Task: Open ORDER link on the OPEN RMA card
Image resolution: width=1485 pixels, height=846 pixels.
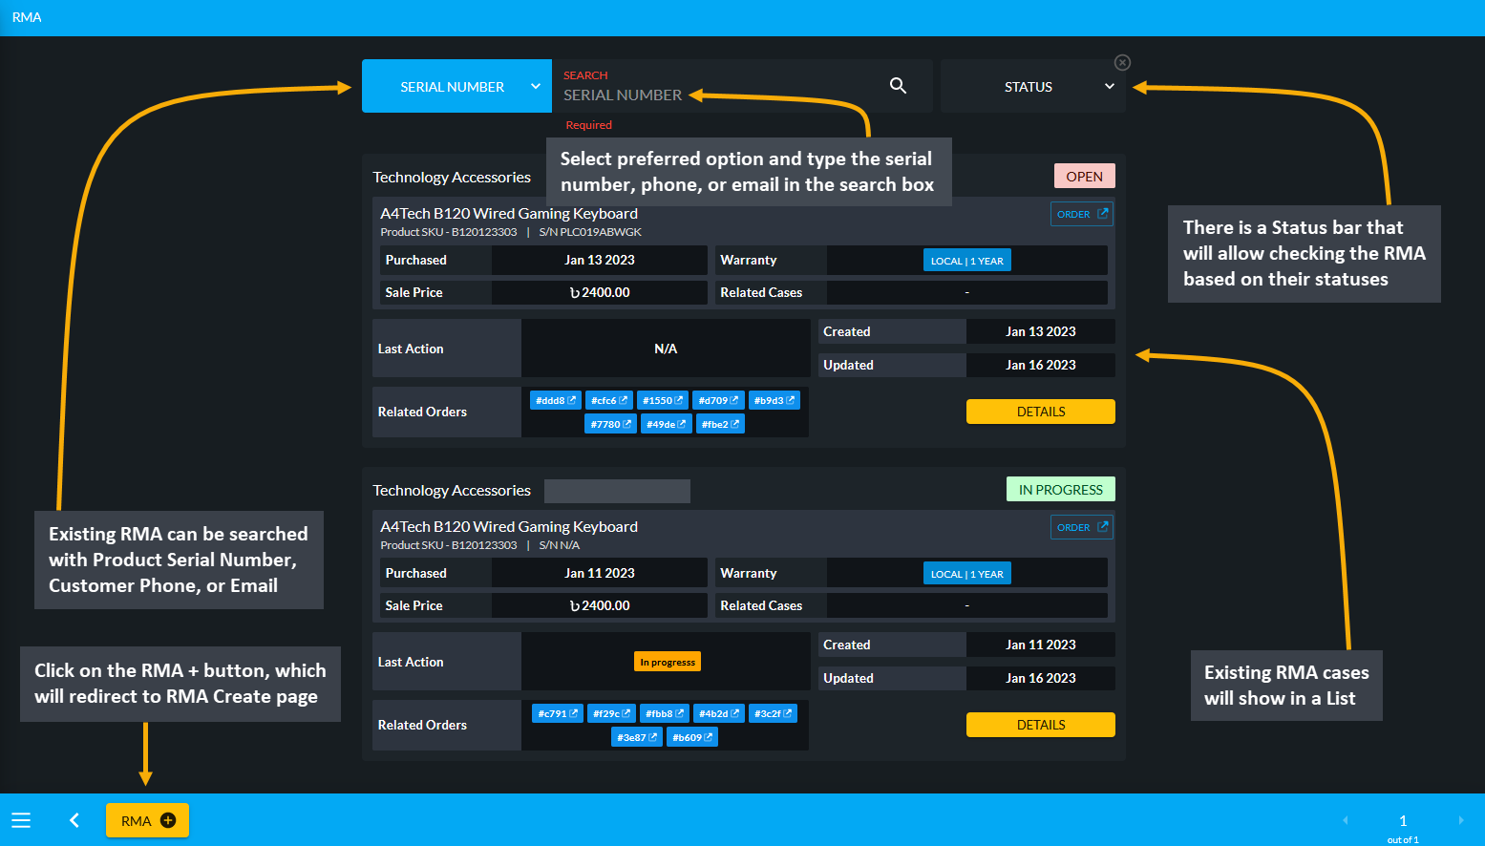Action: click(1082, 214)
